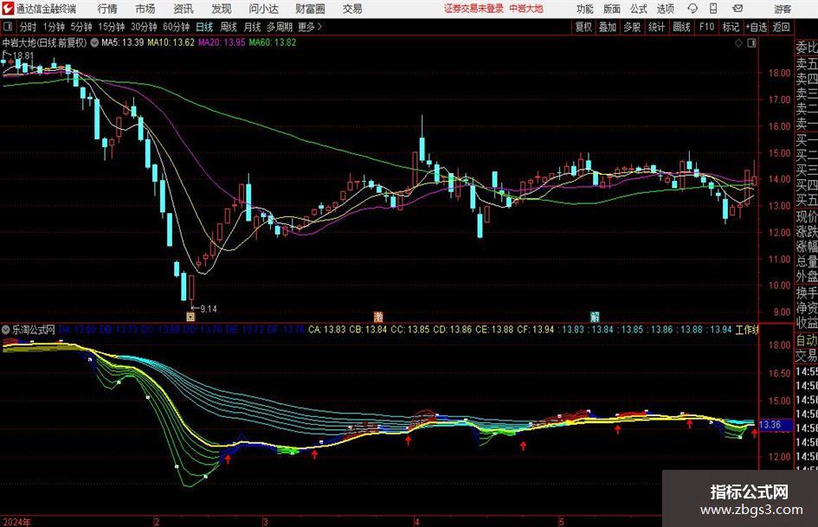
Task: Click the 激 event marker under the chart
Action: click(x=378, y=316)
